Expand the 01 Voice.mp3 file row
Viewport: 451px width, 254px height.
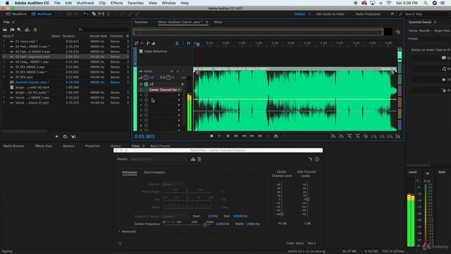pyautogui.click(x=4, y=42)
